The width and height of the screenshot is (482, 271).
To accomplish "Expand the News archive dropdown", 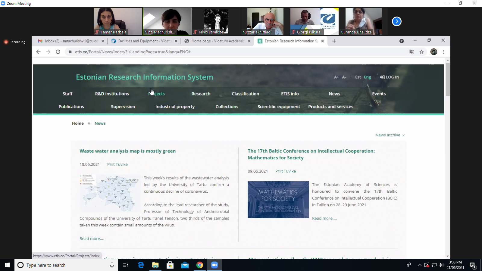I will (390, 135).
